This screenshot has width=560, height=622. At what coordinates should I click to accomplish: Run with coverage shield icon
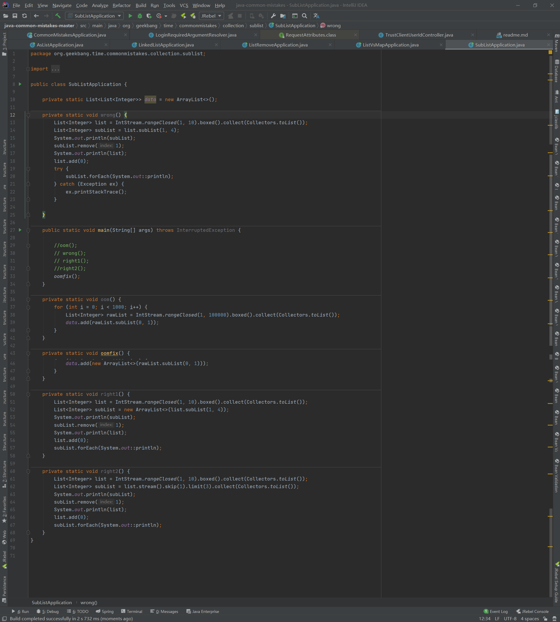click(149, 16)
